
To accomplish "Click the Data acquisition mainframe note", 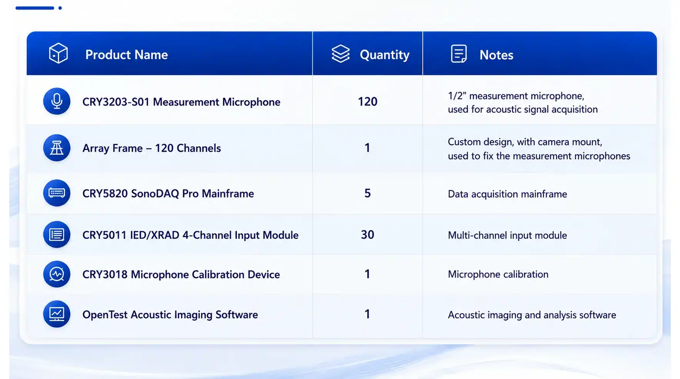I will [x=507, y=194].
